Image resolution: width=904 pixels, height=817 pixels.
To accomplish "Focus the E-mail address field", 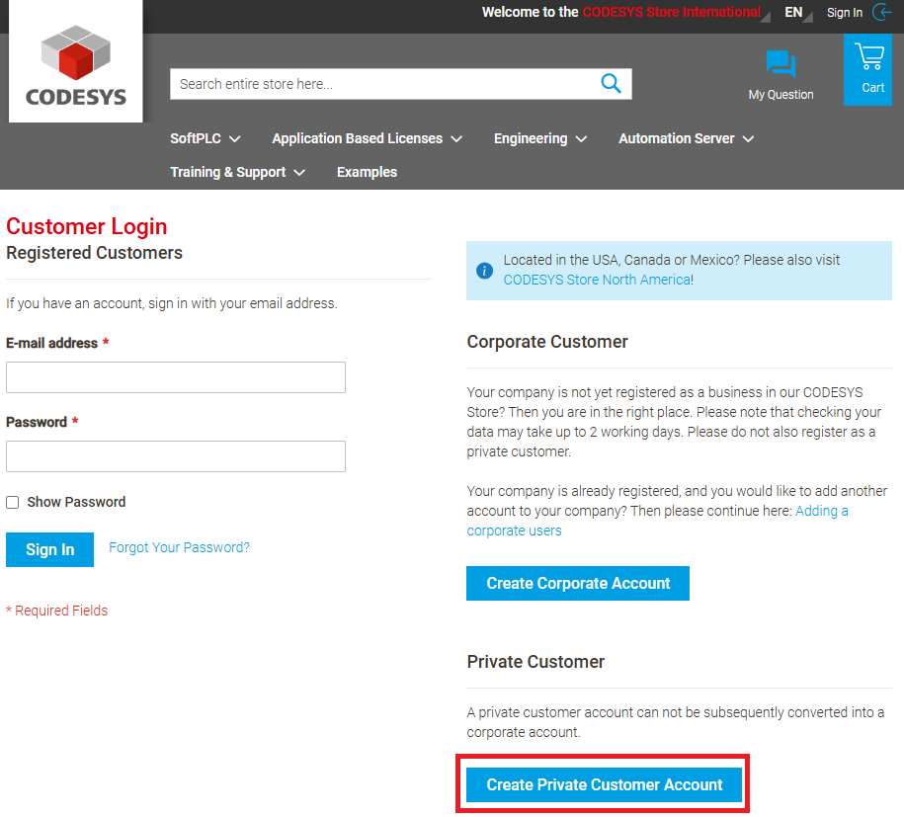I will pos(176,377).
